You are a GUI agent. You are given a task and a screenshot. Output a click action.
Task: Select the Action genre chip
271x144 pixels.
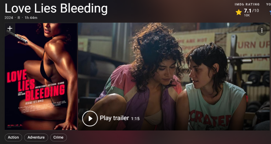[13, 137]
